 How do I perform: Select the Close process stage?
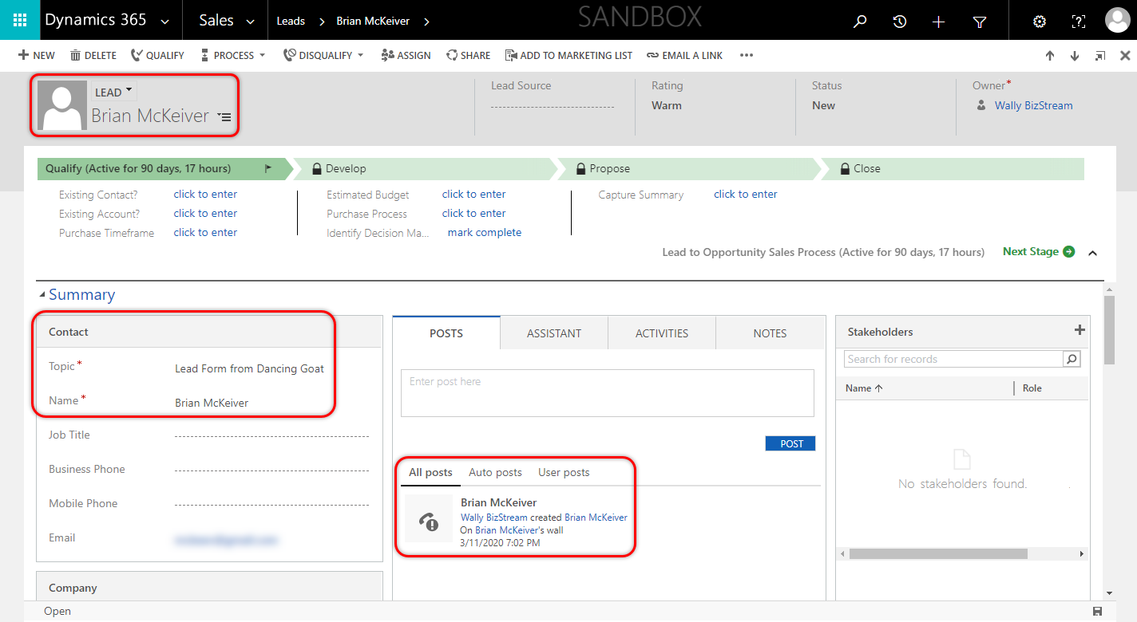[953, 168]
